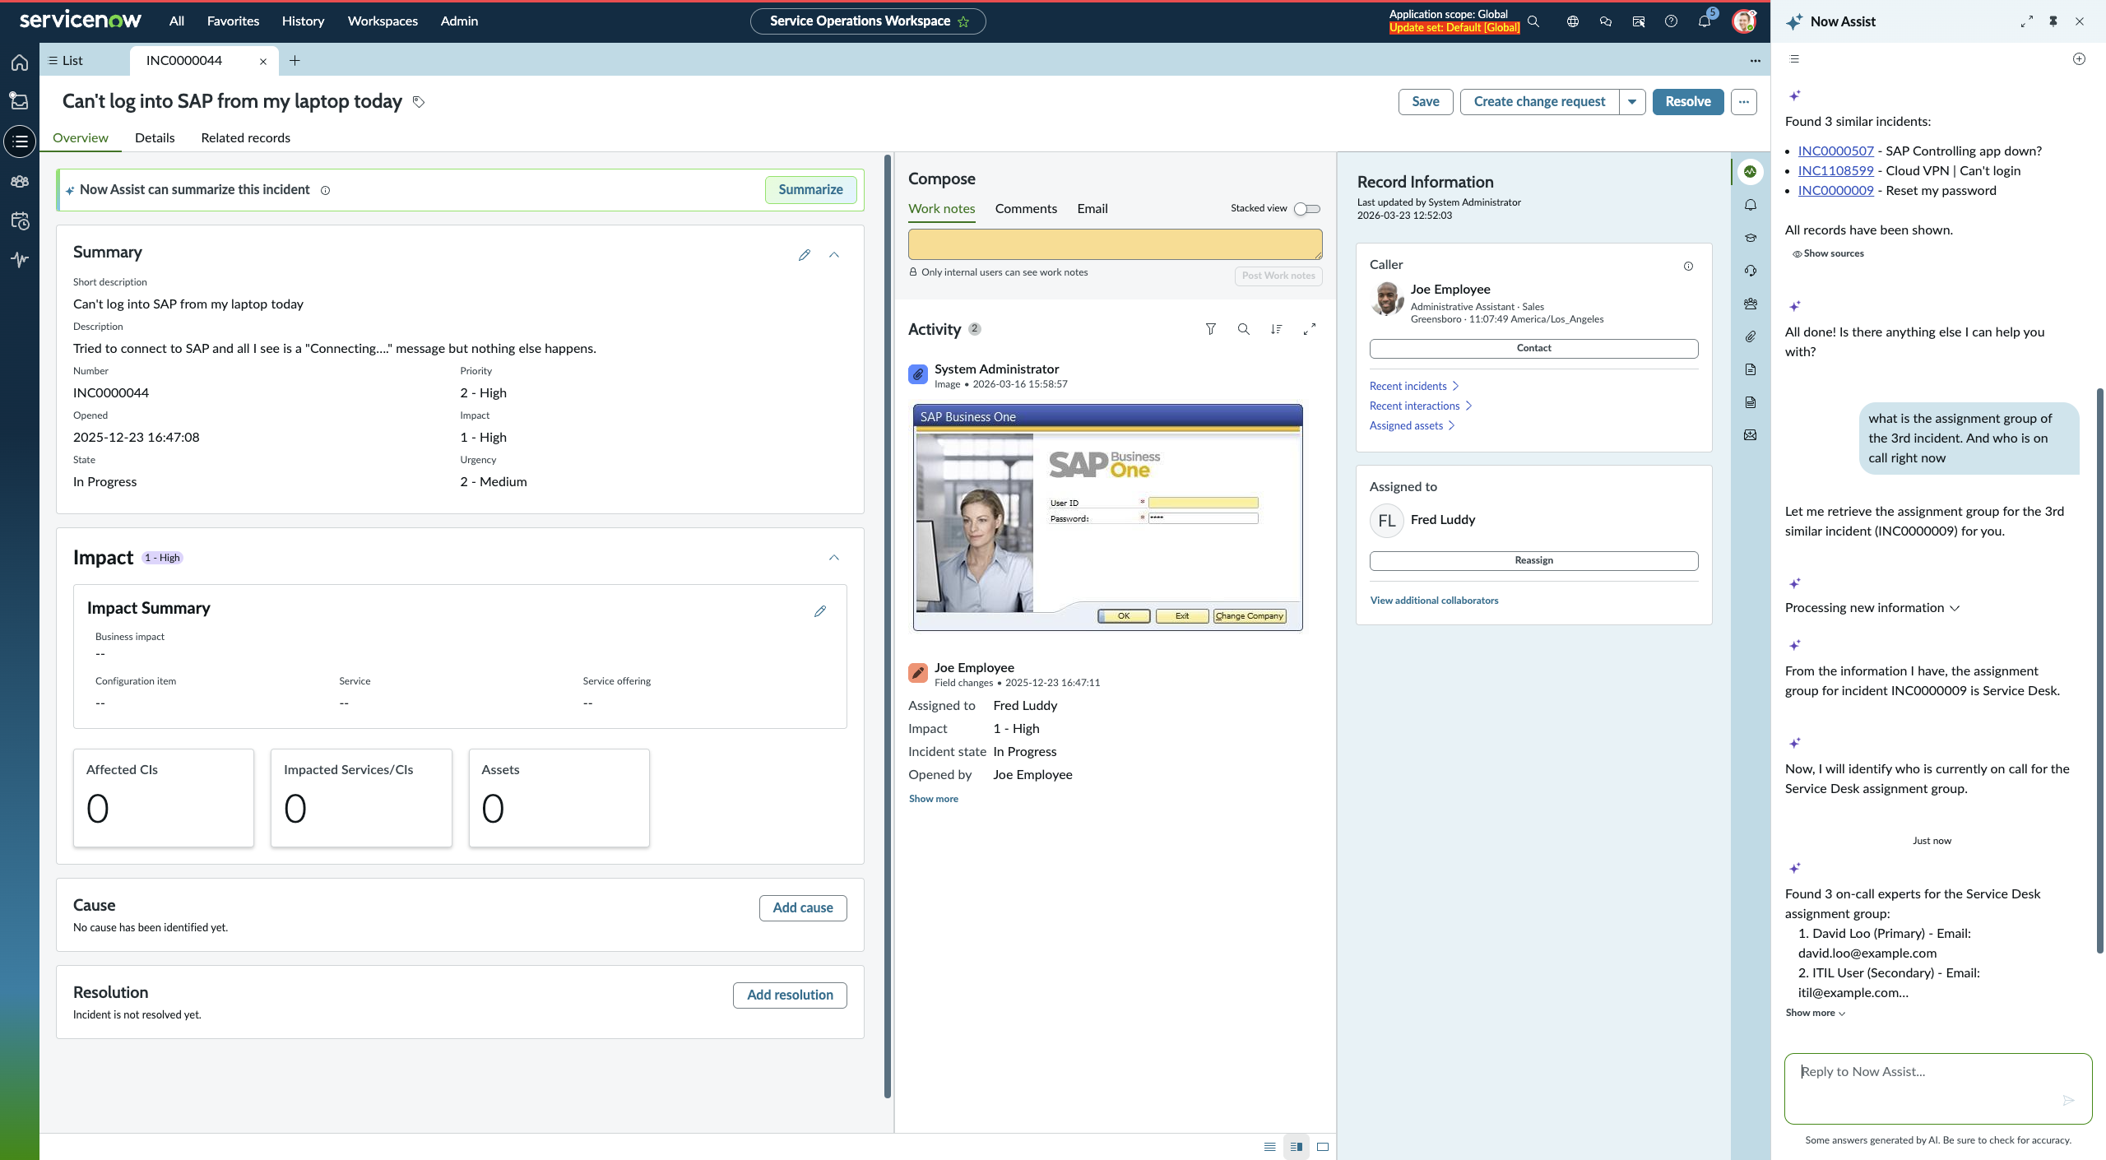Open the attachments paperclip in contextual sidebar
The height and width of the screenshot is (1160, 2106).
tap(1751, 336)
